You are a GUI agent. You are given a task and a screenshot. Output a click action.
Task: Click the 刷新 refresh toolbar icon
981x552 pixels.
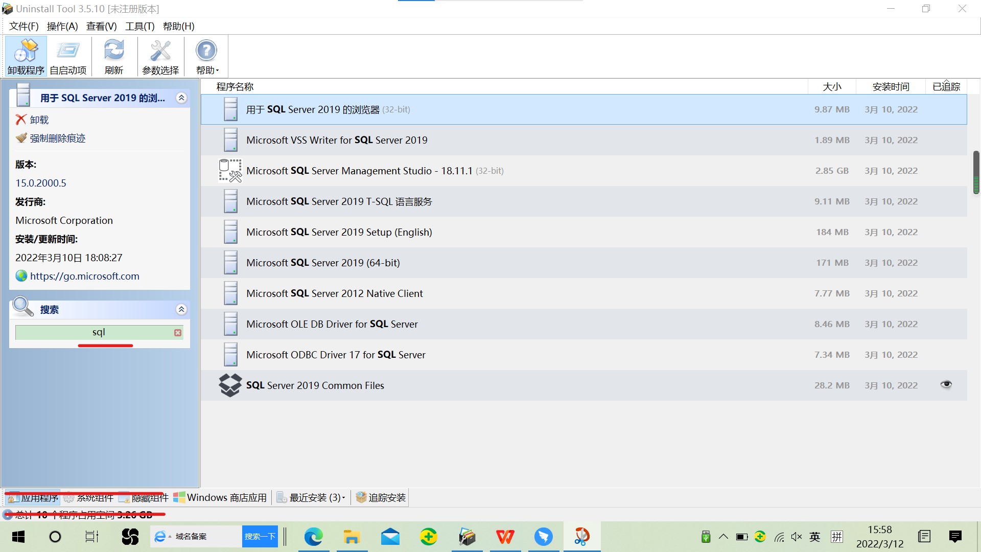114,56
